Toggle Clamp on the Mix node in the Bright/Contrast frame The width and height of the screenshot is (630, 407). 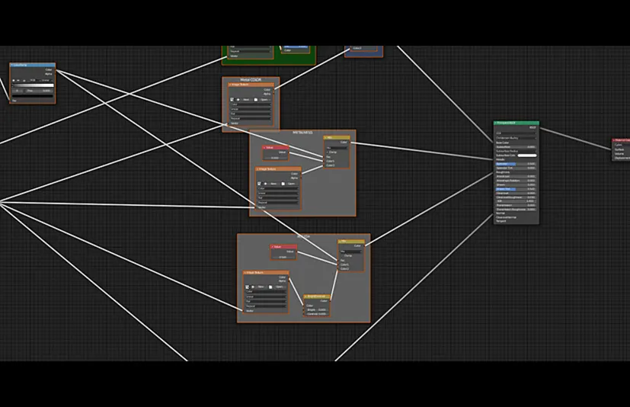point(342,256)
